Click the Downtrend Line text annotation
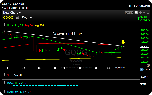Image resolution: width=152 pixels, height=95 pixels. tap(67, 34)
